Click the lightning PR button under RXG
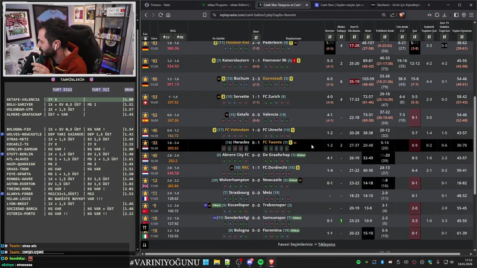Screen dimensions: 477x268 (x=180, y=37)
